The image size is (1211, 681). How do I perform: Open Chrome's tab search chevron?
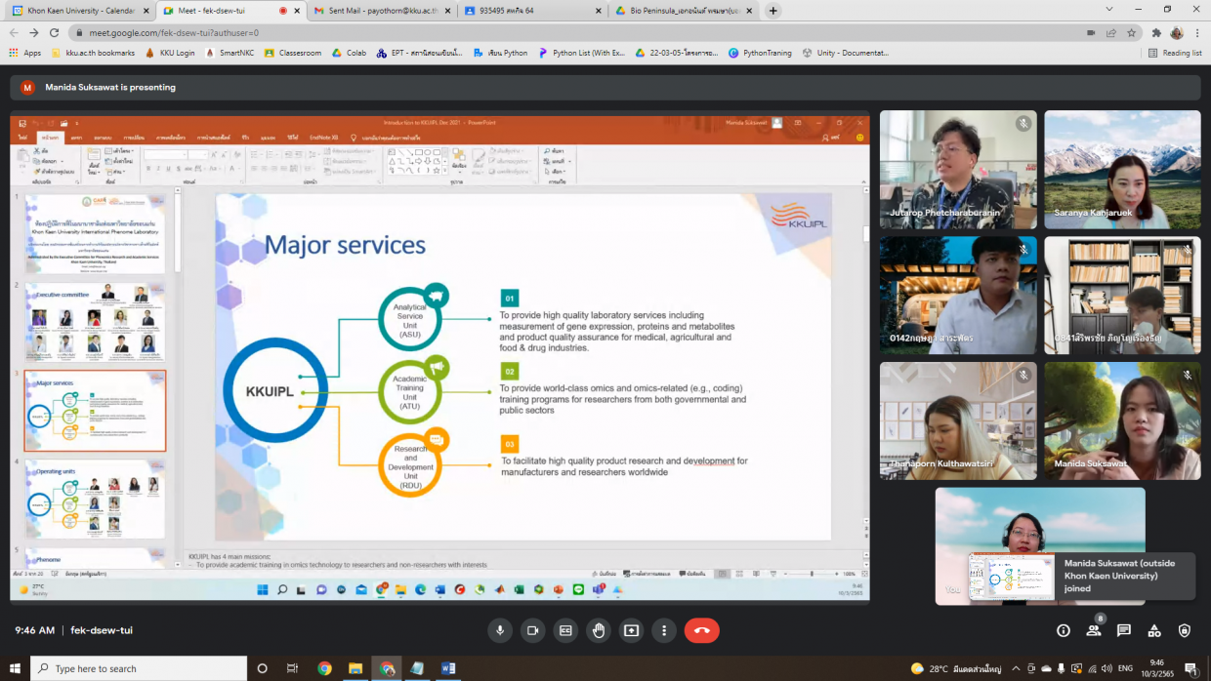click(1108, 10)
